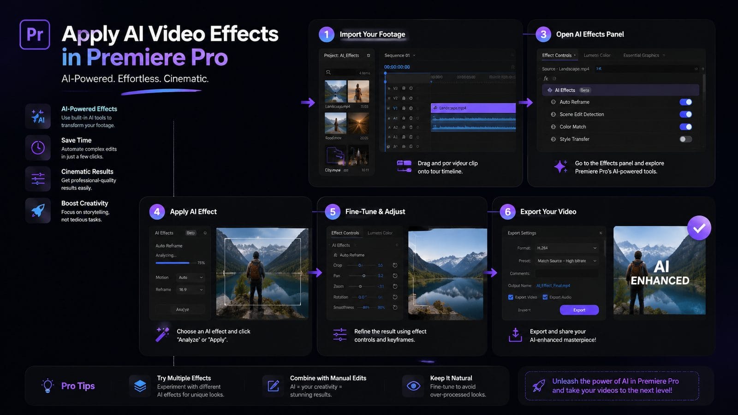The width and height of the screenshot is (738, 415).
Task: Switch to Lumetri Color tab in AI Effects Panel
Action: coord(597,55)
